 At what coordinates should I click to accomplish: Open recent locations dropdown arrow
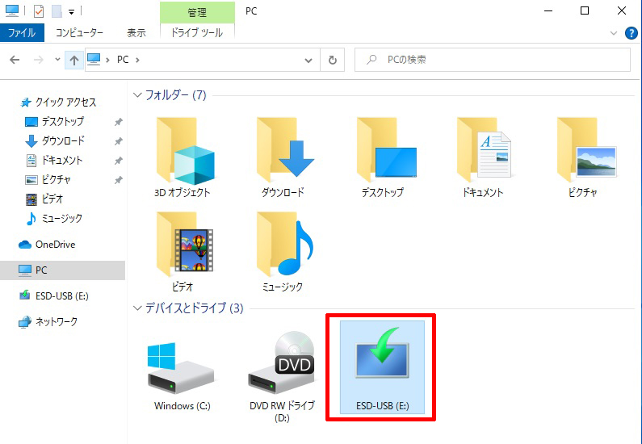[x=57, y=60]
